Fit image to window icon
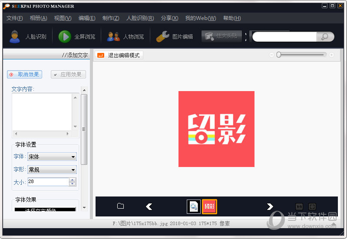 click(312, 207)
